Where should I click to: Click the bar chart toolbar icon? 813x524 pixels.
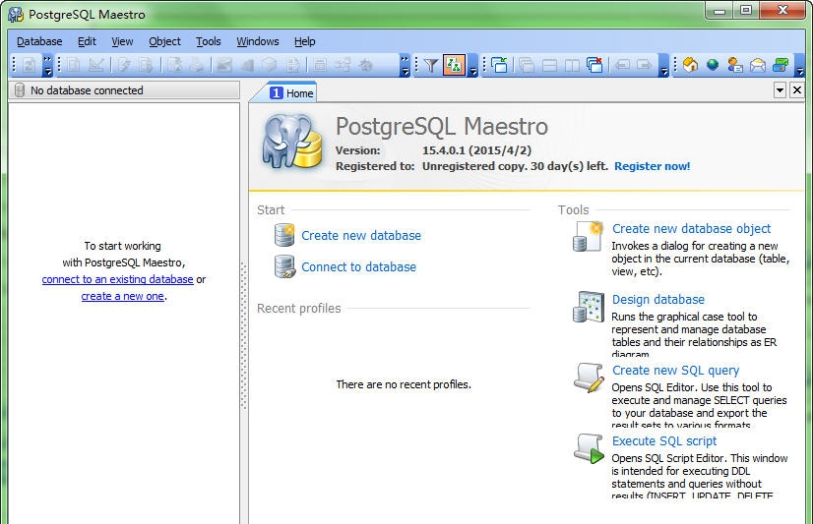point(246,65)
